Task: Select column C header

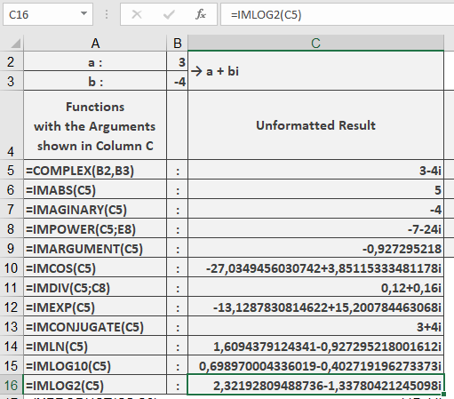Action: [x=315, y=44]
